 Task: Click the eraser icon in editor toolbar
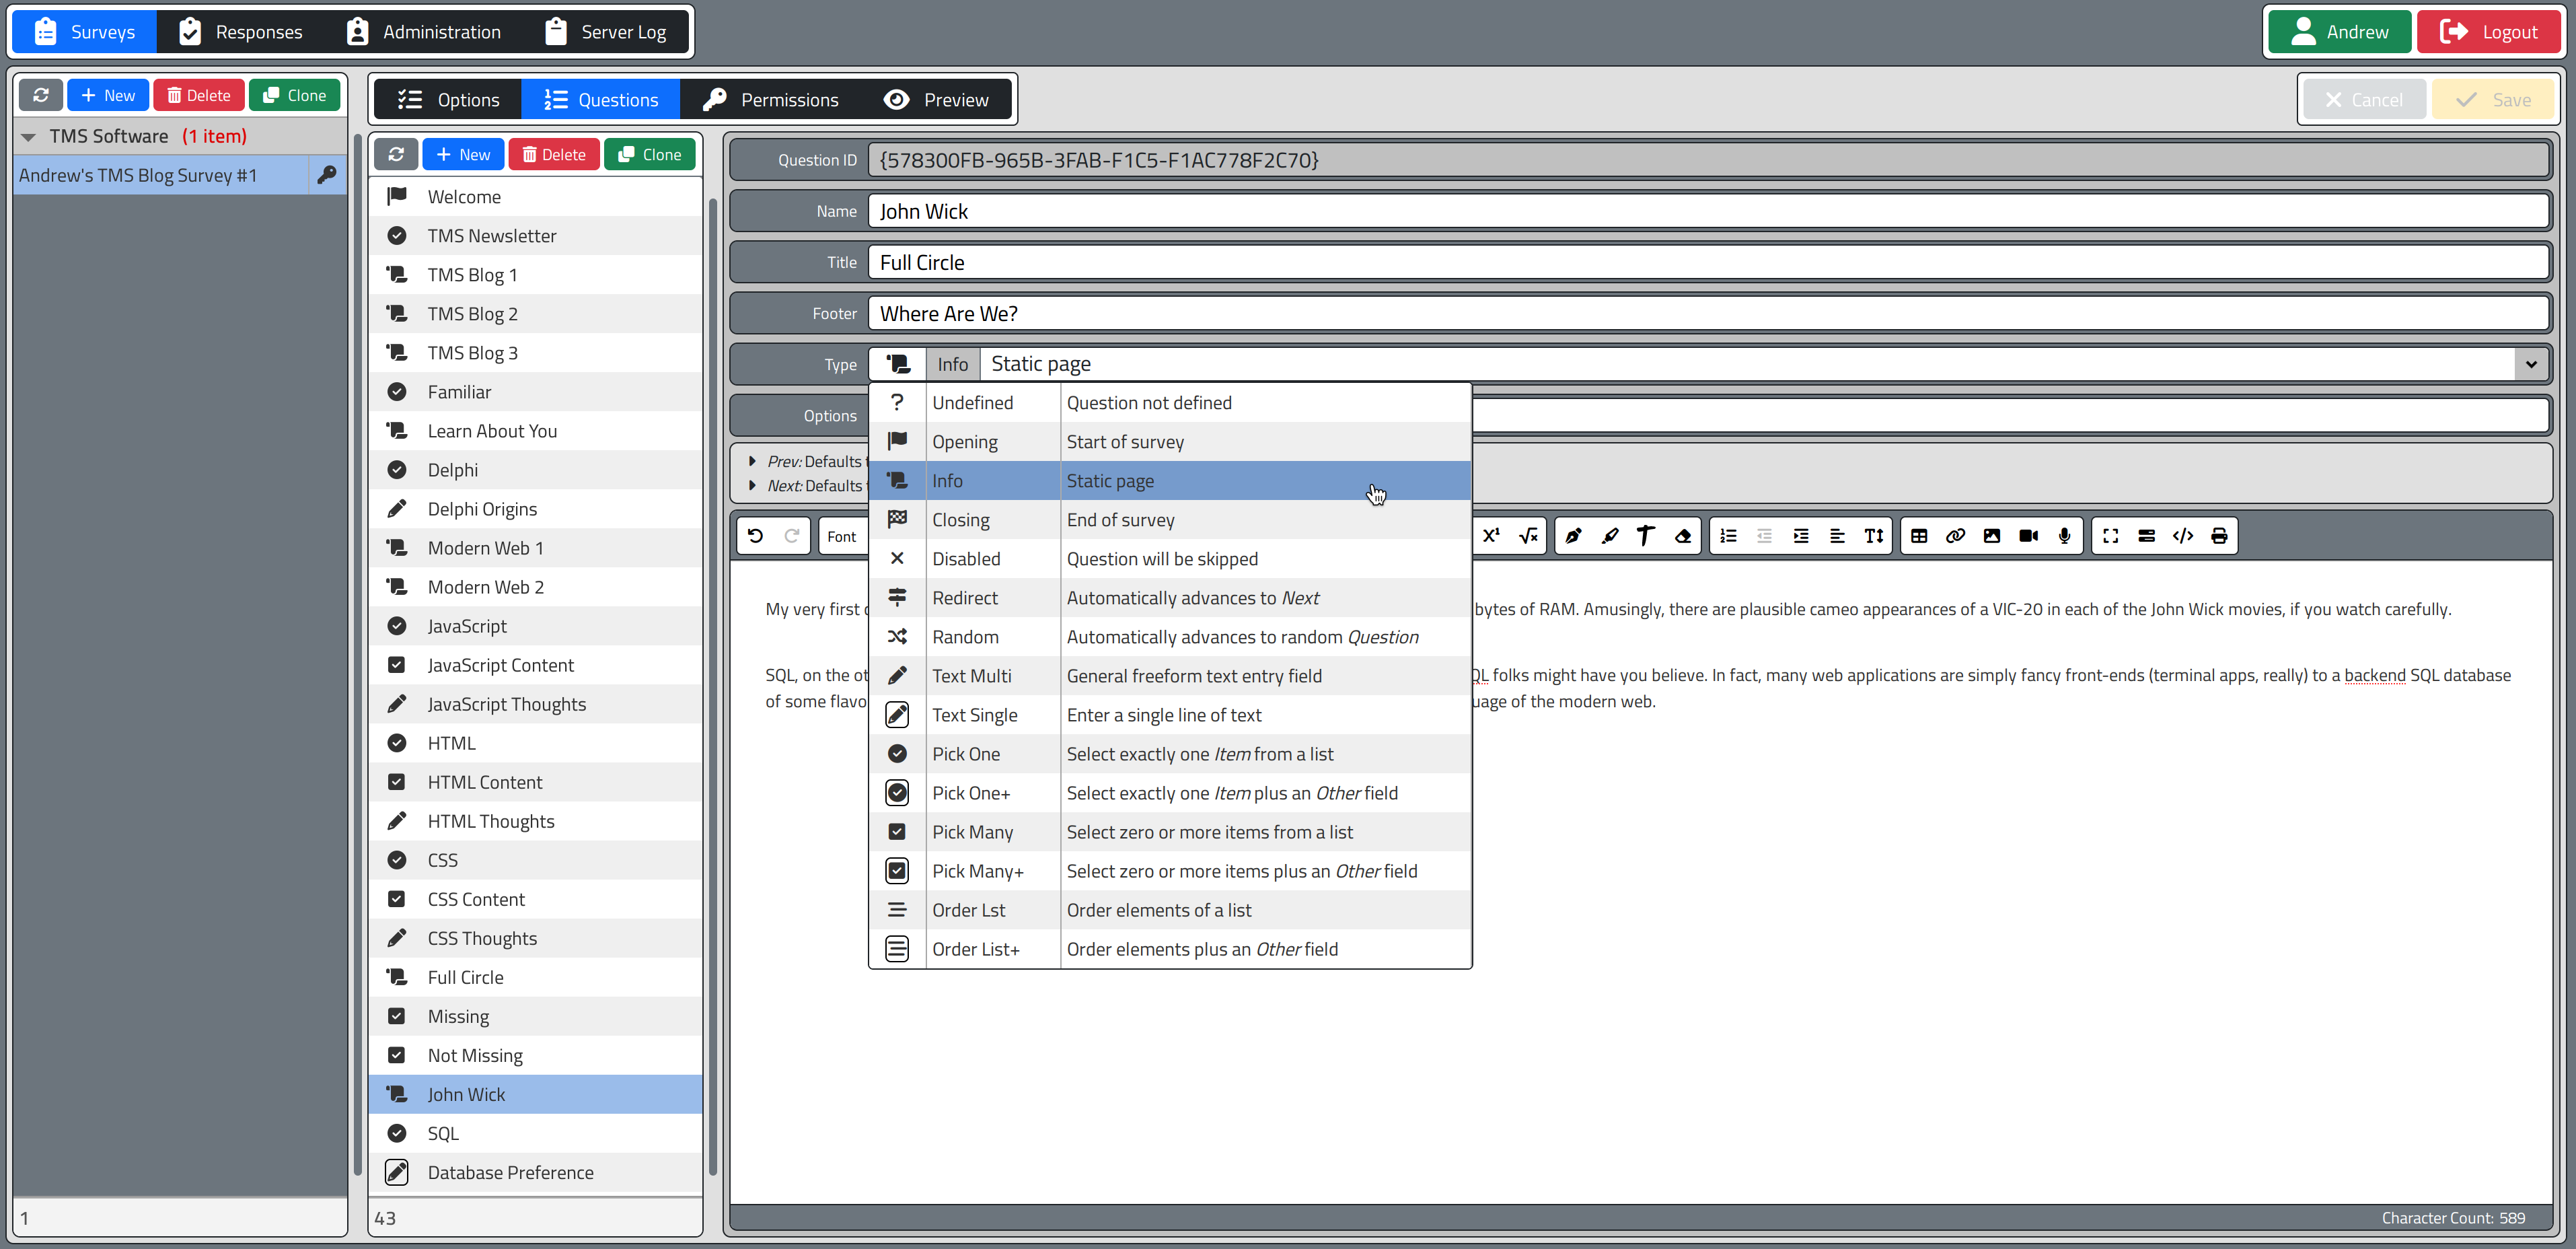point(1683,536)
